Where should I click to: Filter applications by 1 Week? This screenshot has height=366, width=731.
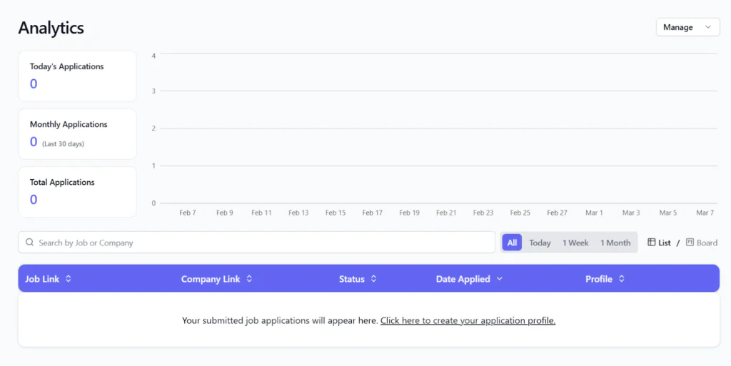[x=575, y=243]
